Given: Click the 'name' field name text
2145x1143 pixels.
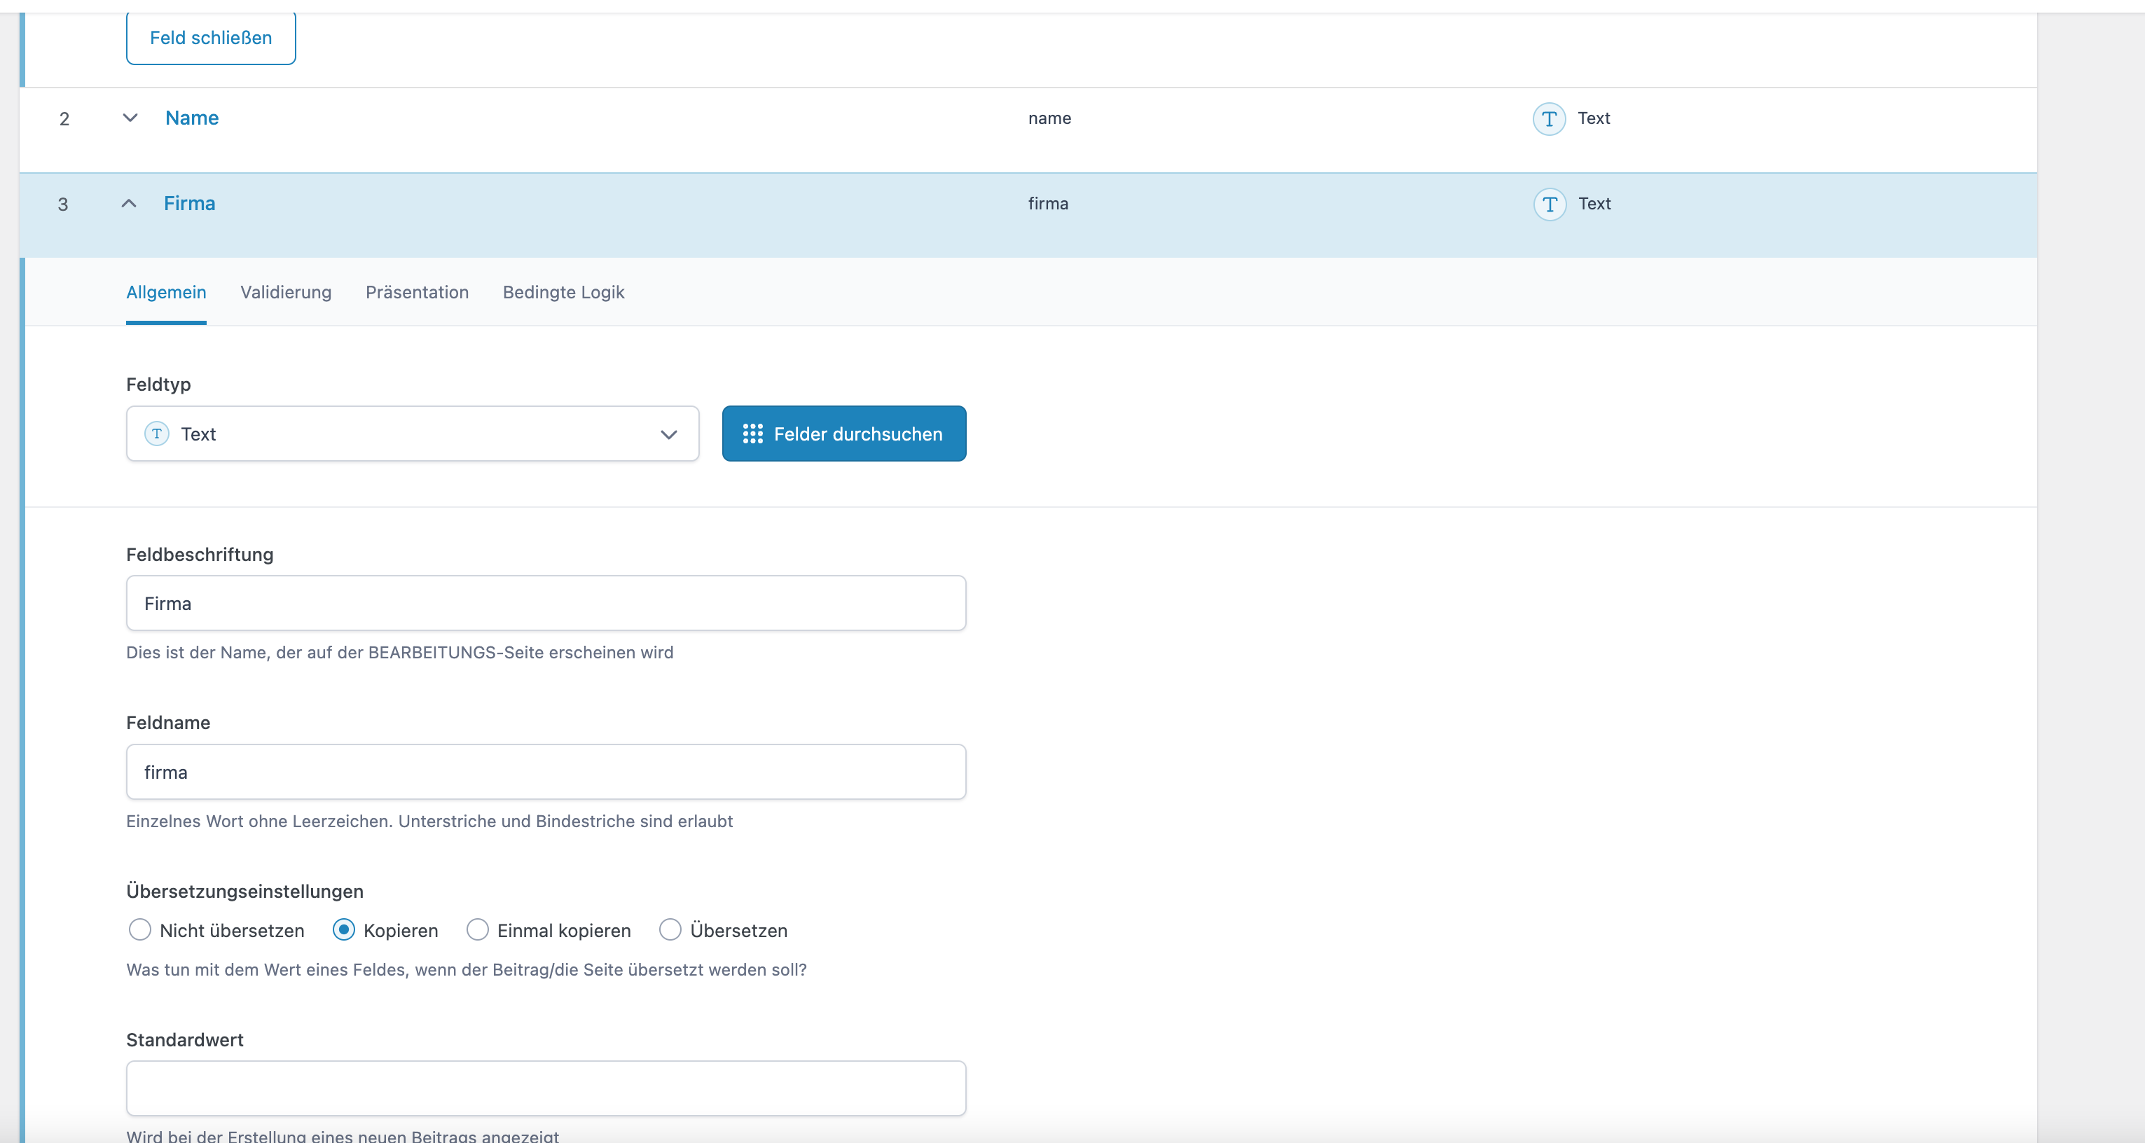Looking at the screenshot, I should click(1050, 118).
